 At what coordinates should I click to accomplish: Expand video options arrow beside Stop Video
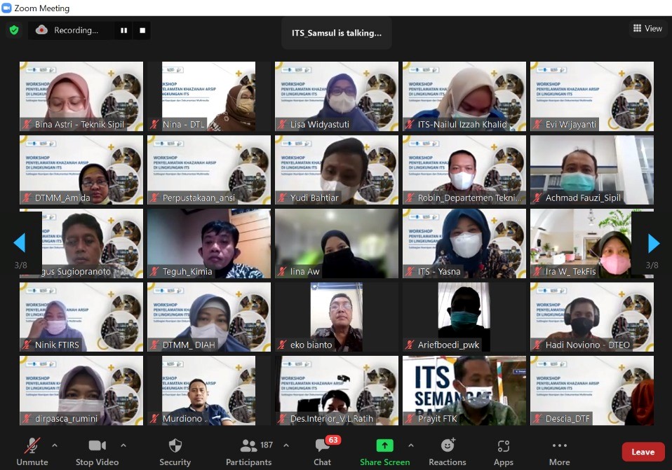pos(123,445)
